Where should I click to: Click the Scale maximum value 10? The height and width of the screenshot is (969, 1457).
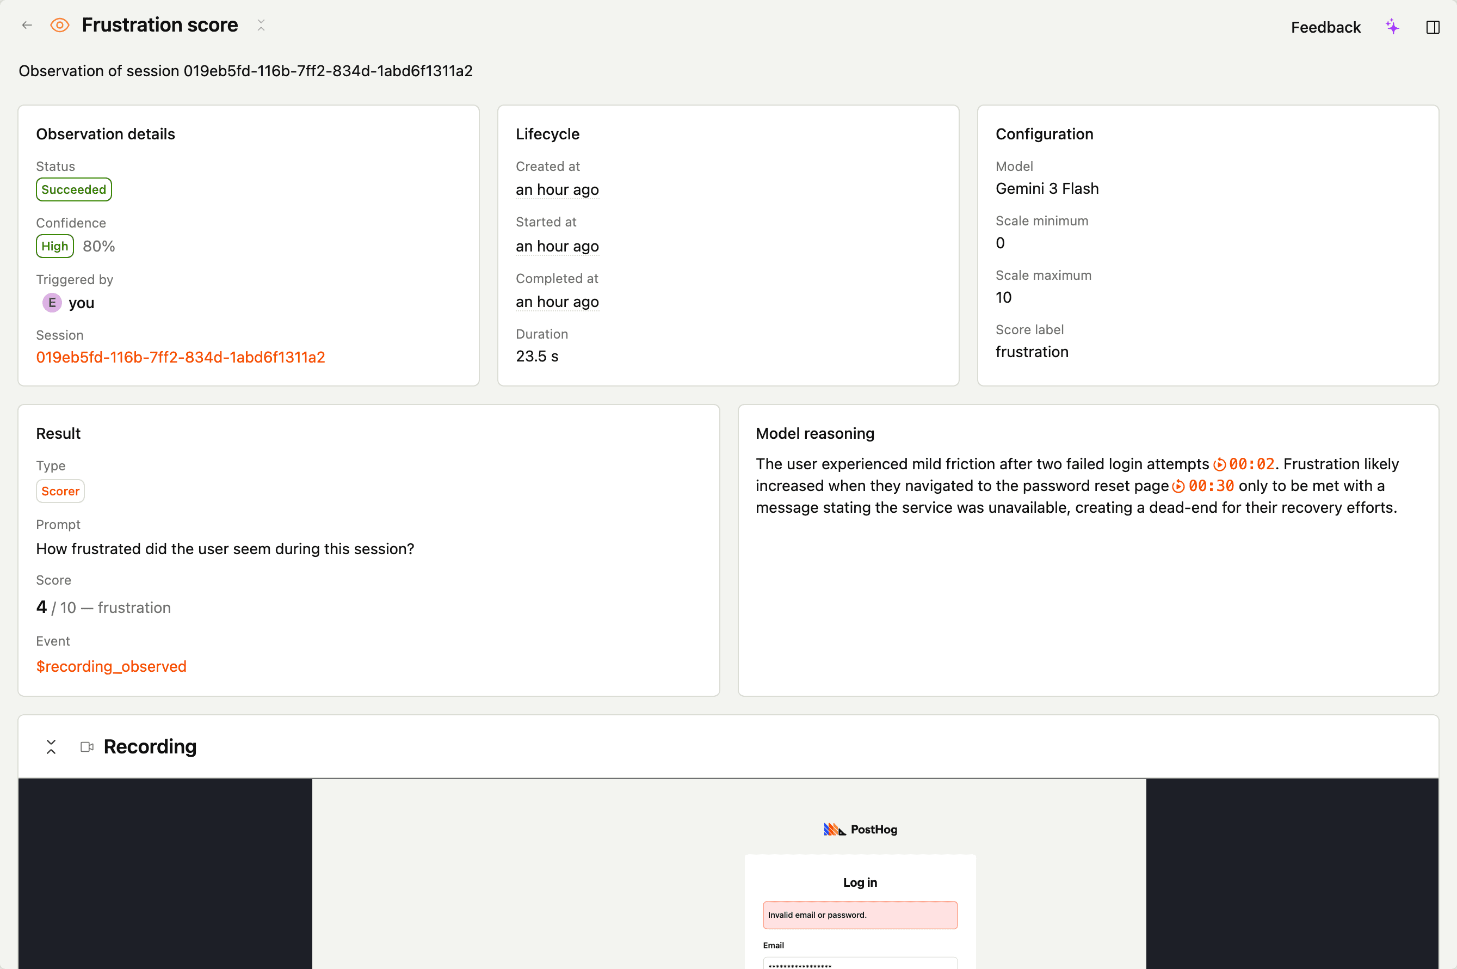point(1003,297)
